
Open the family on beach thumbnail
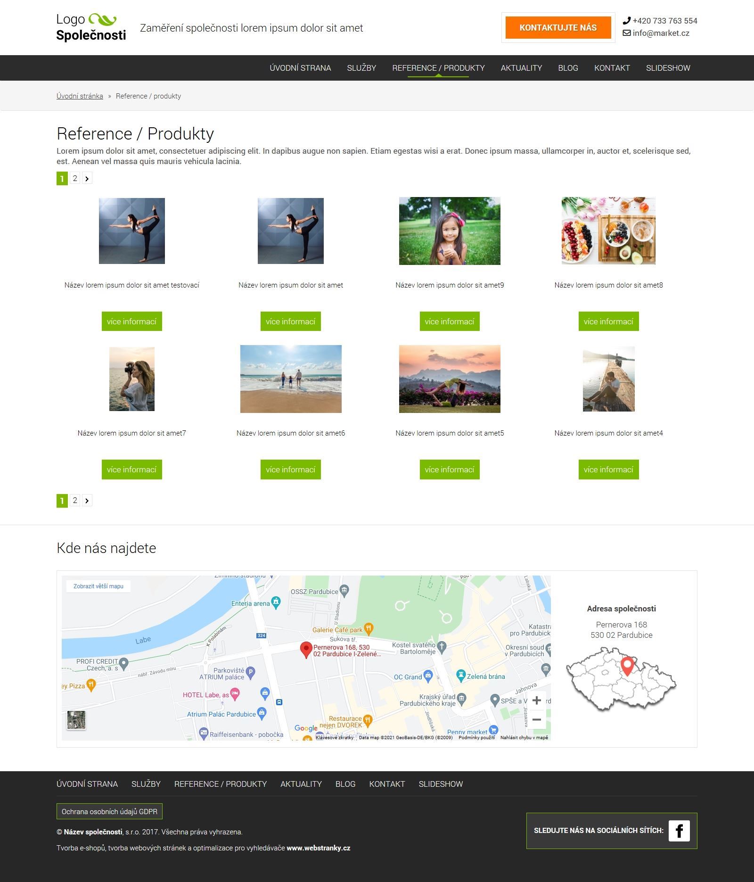pos(291,379)
